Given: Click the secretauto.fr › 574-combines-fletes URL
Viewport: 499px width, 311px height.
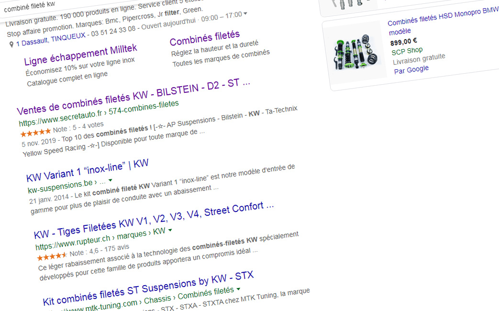Looking at the screenshot, I should coord(99,113).
